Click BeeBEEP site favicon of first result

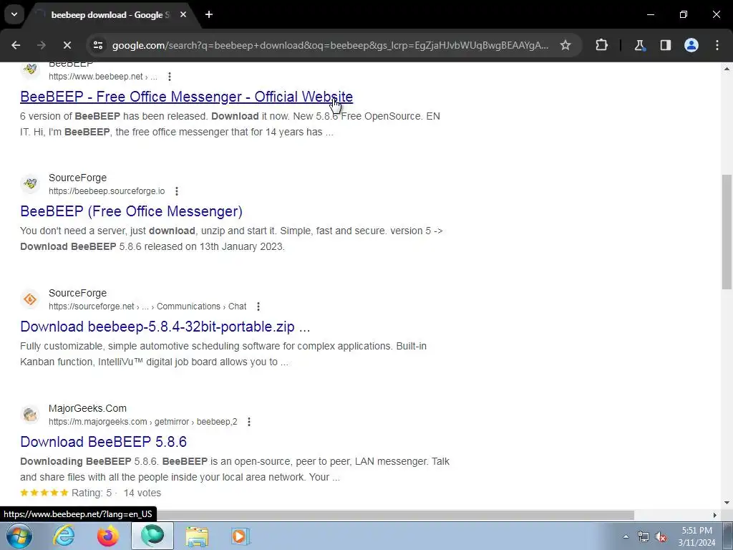(30, 69)
